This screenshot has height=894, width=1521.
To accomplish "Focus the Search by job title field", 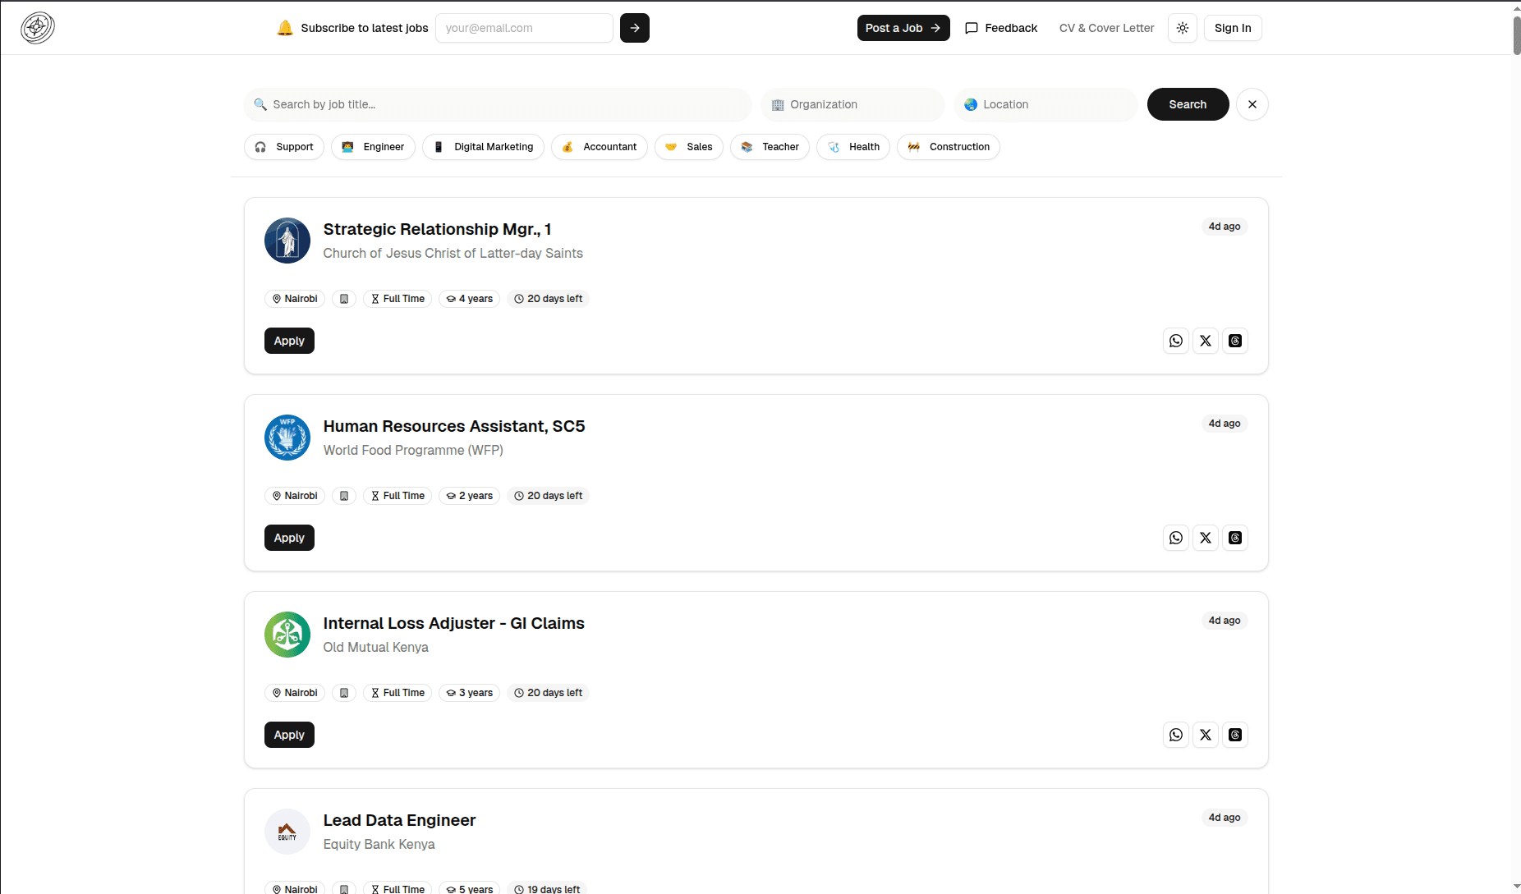I will pyautogui.click(x=498, y=104).
